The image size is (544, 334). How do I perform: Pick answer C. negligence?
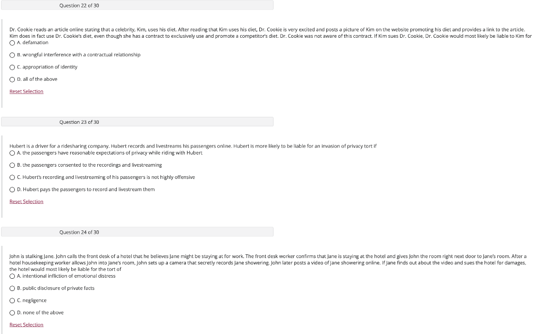(12, 301)
